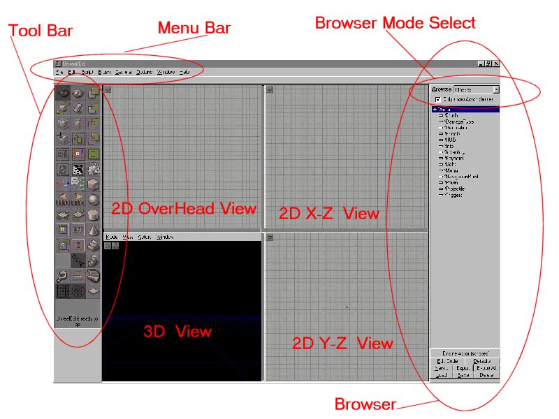Open the Brush menu
Screen dimensions: 559x419
104,72
